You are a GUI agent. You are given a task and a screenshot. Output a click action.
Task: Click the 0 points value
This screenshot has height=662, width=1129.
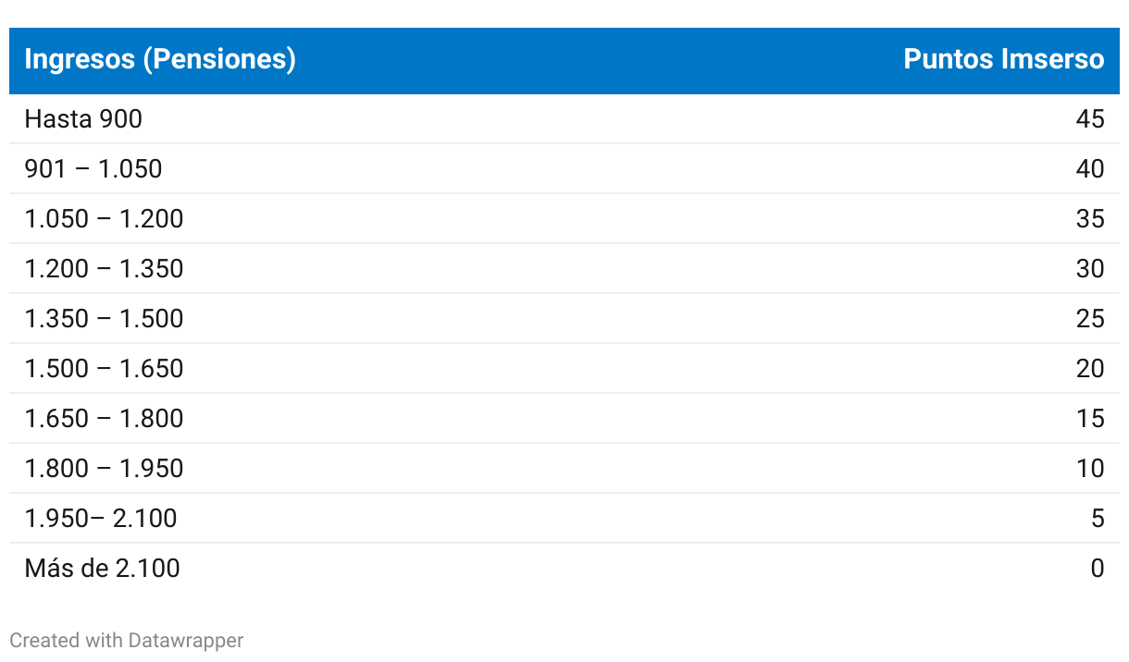click(1097, 569)
